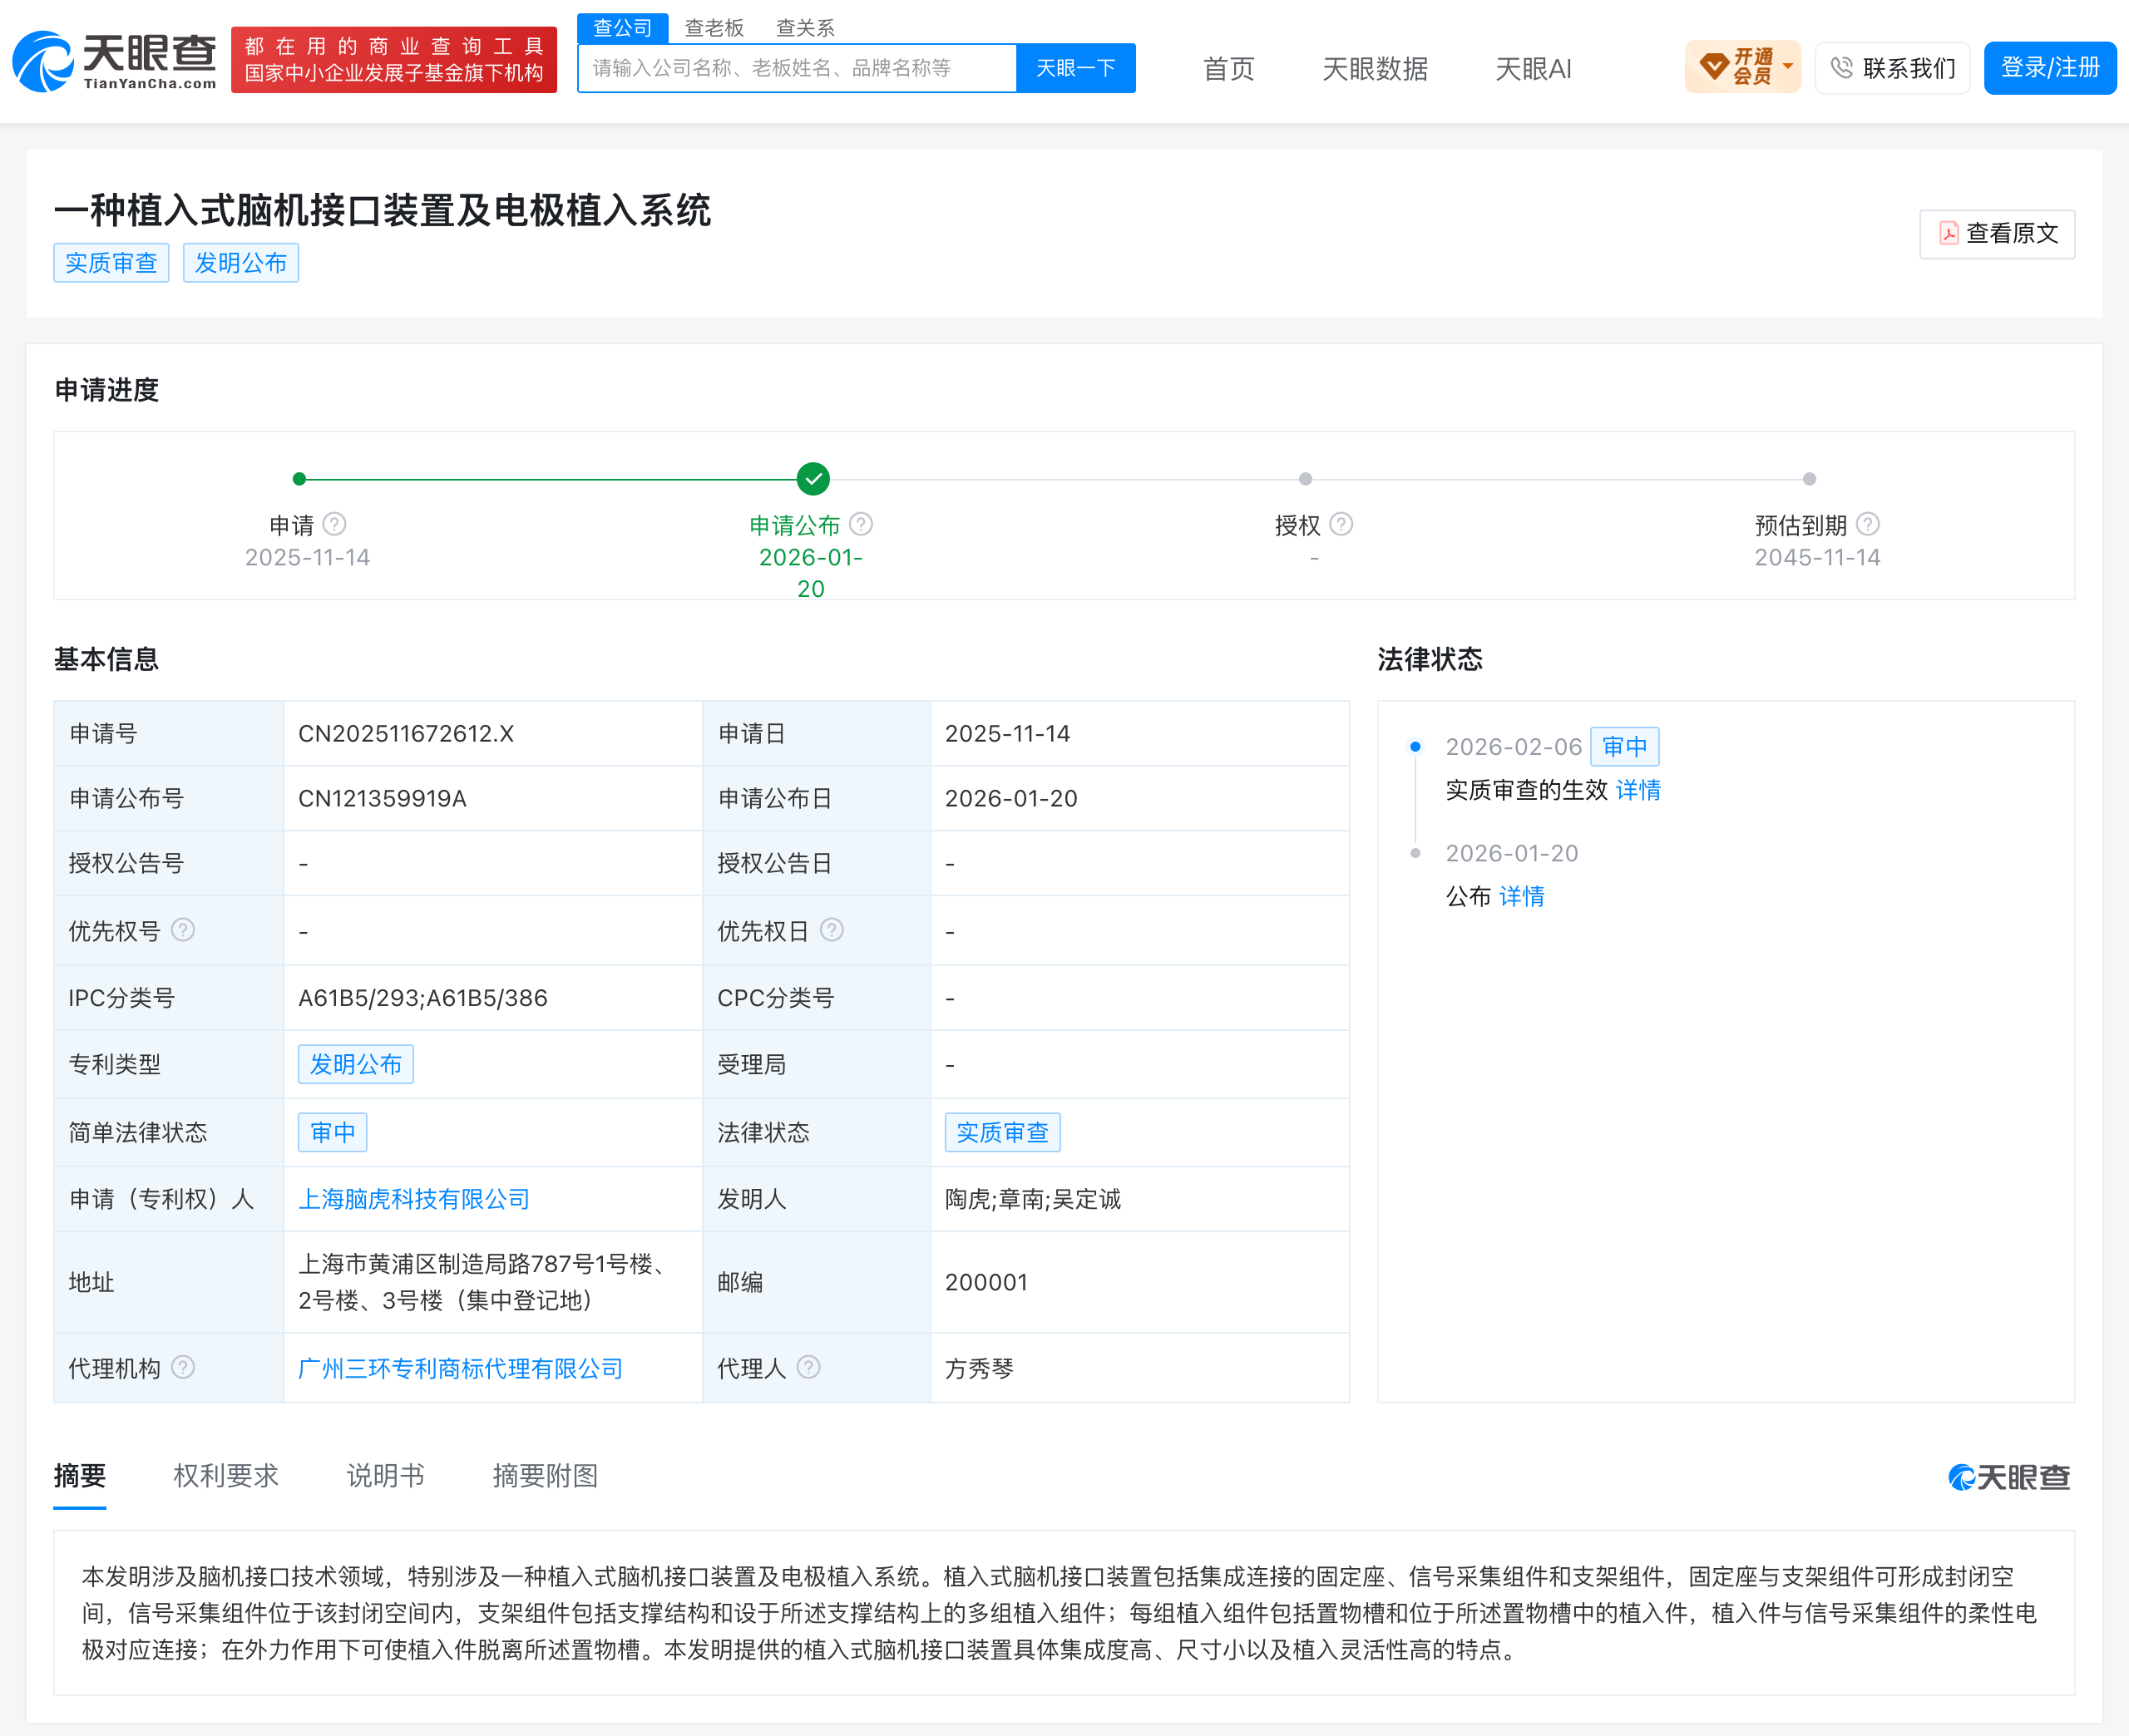Click help icon beside 代理人
The height and width of the screenshot is (1736, 2129).
tap(809, 1367)
